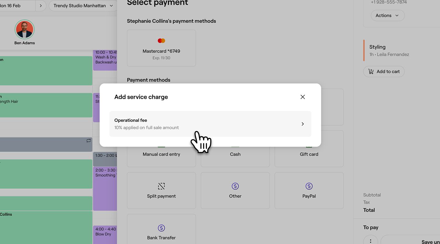Select the Cash payment option
This screenshot has width=440, height=244.
[x=235, y=154]
